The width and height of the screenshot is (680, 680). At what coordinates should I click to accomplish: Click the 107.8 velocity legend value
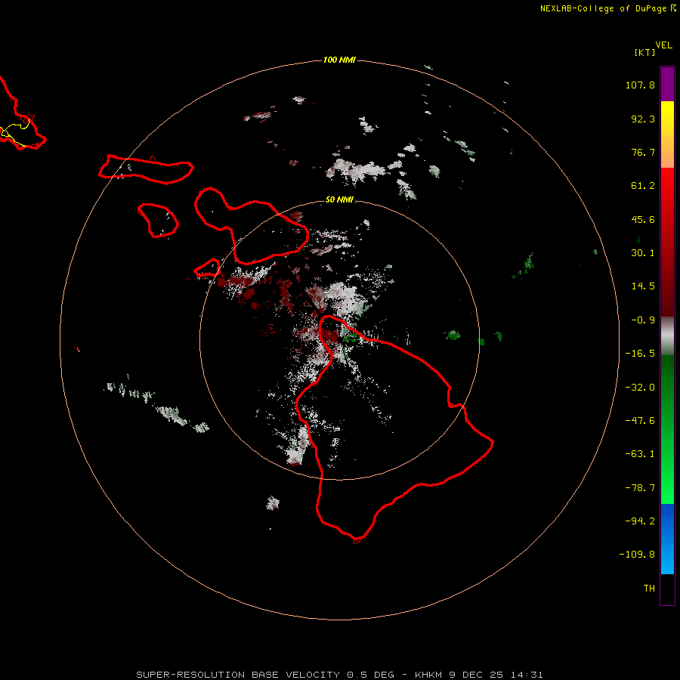click(x=640, y=85)
